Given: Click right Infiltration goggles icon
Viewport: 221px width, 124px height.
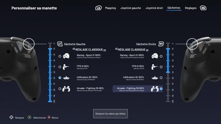Looking at the screenshot, I should (x=155, y=78).
